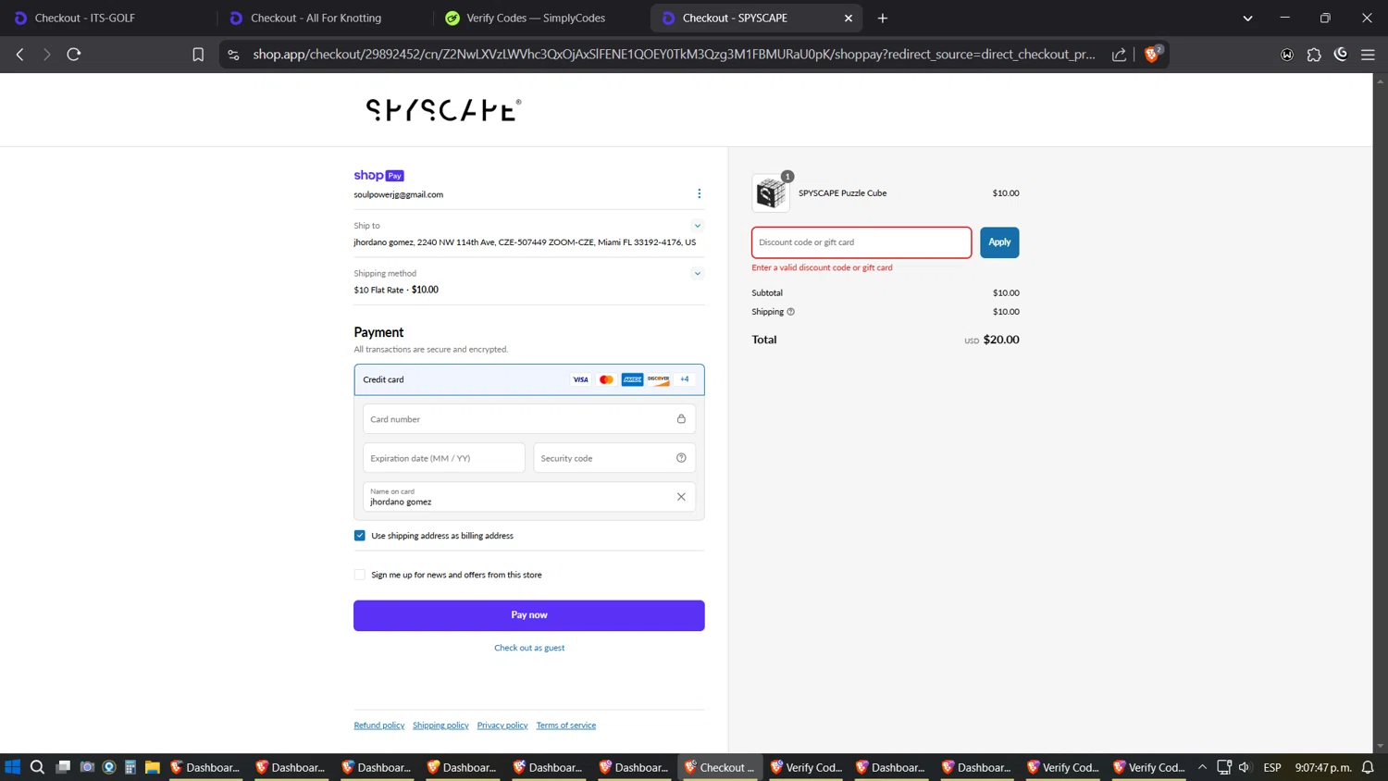The height and width of the screenshot is (781, 1388).
Task: Select the Credit card payment option
Action: tap(529, 379)
